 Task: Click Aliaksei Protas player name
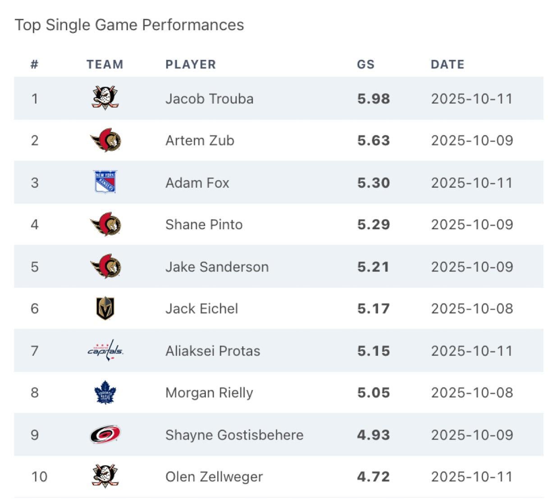tap(212, 351)
